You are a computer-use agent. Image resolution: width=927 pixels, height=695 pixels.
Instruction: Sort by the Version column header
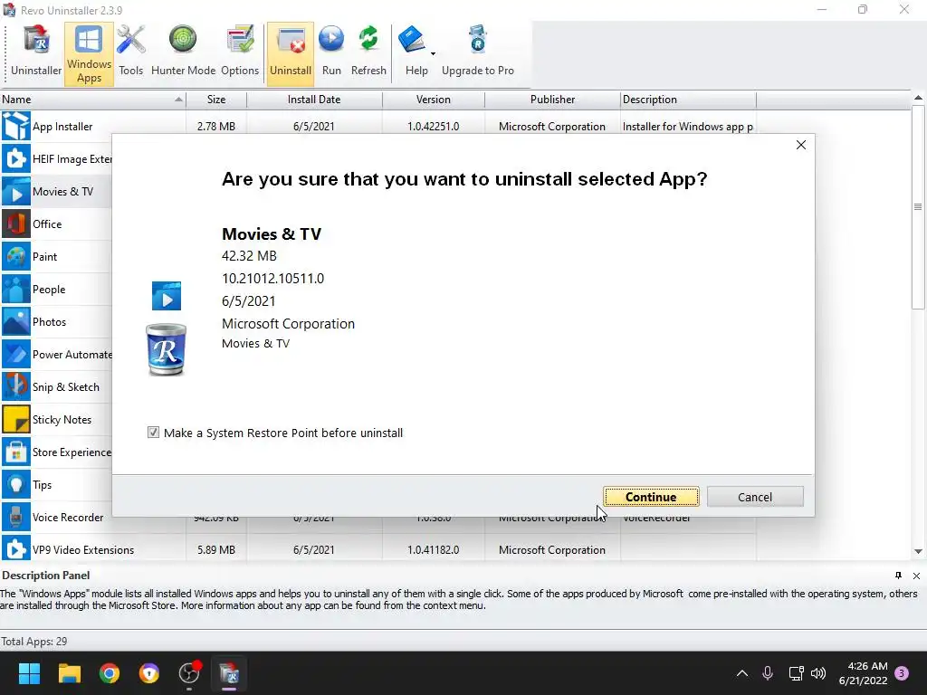click(434, 100)
